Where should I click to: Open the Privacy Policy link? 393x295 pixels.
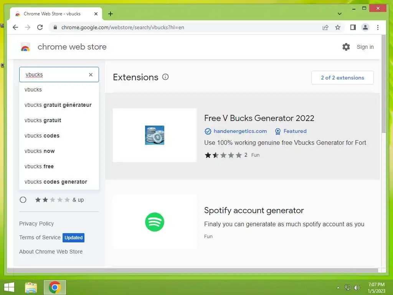36,224
